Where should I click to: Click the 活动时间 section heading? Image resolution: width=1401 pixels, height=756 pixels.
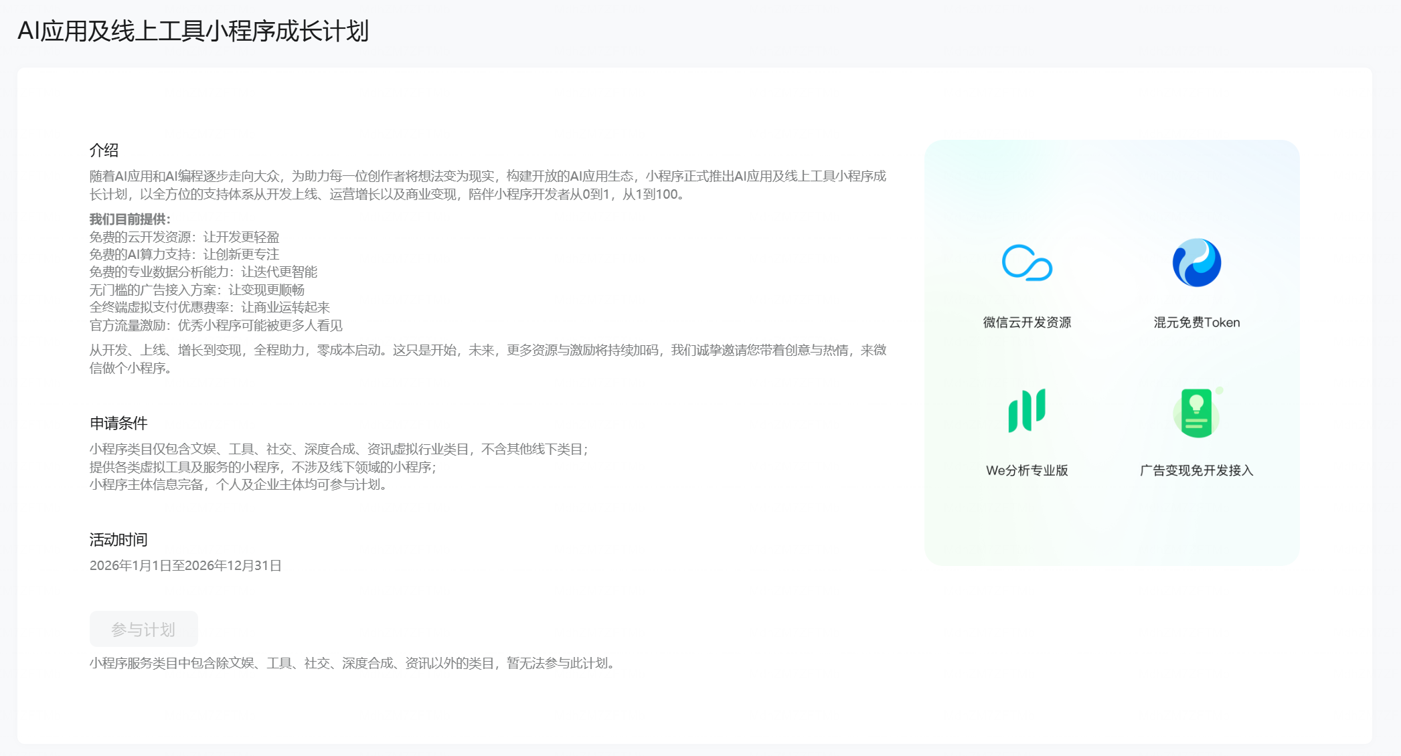point(118,539)
